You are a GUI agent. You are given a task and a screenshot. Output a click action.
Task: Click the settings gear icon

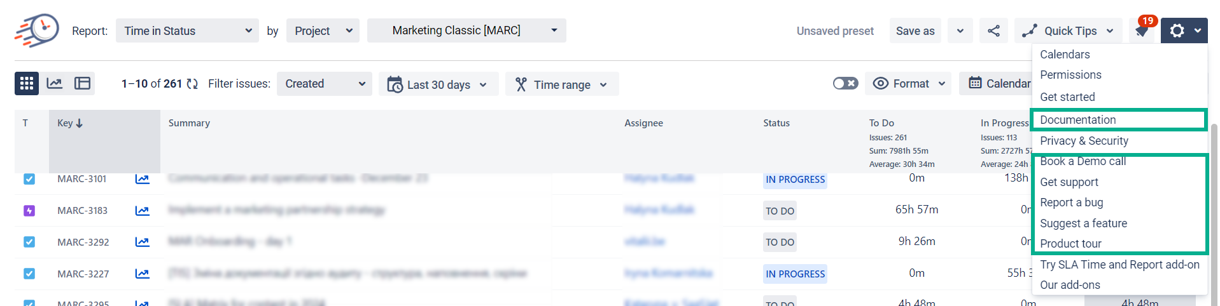(x=1177, y=30)
